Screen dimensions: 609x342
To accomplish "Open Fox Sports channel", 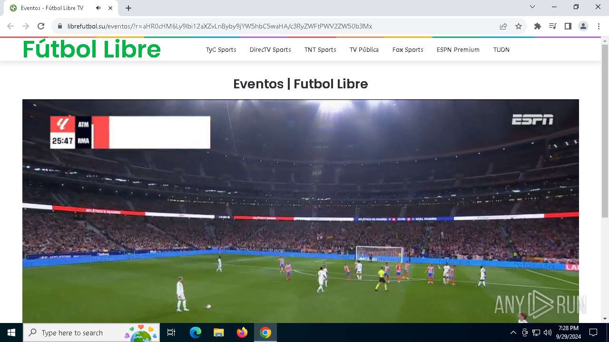I will (x=408, y=49).
